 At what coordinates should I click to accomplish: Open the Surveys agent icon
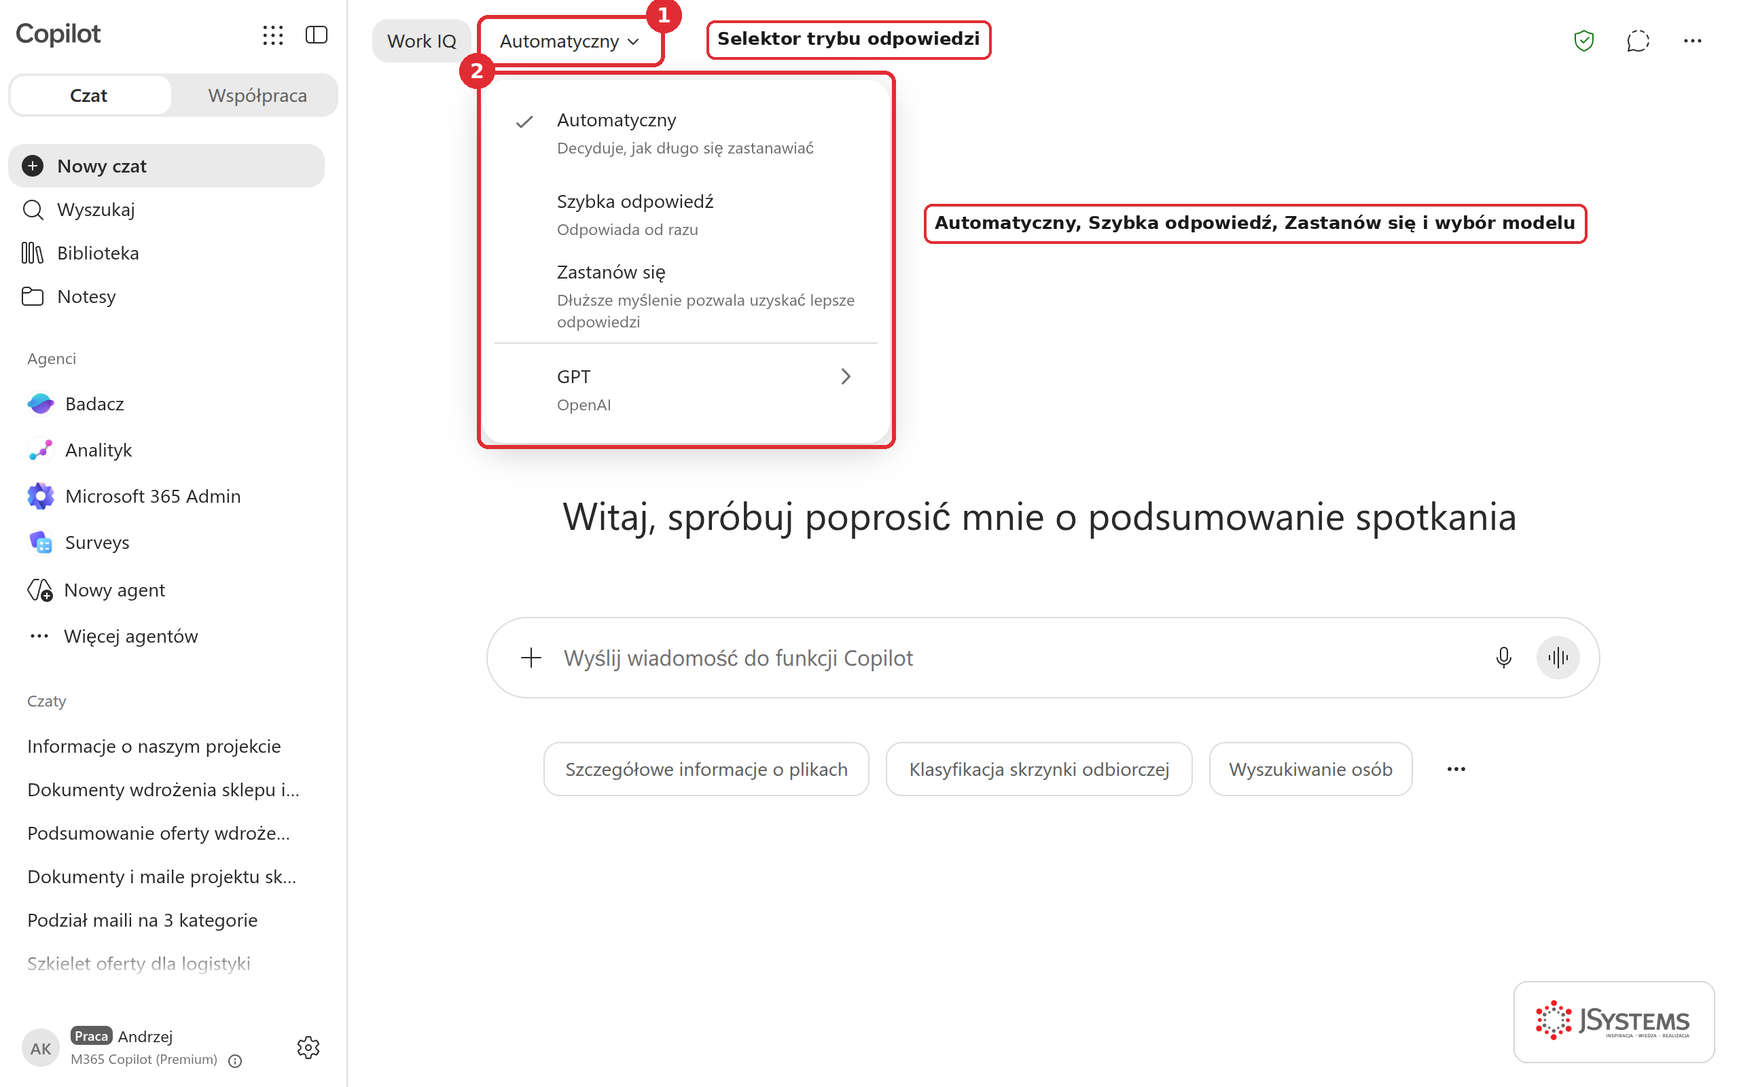(40, 542)
